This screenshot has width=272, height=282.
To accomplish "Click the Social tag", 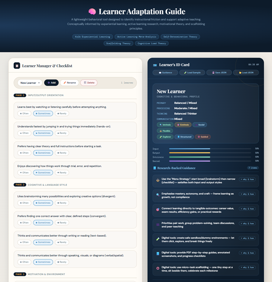I will tap(200, 125).
